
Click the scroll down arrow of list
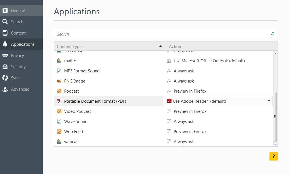[275, 144]
